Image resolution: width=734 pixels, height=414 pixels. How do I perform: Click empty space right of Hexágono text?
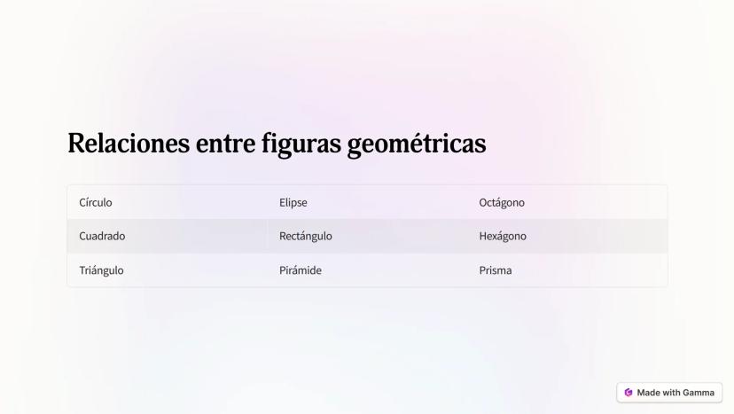click(603, 237)
